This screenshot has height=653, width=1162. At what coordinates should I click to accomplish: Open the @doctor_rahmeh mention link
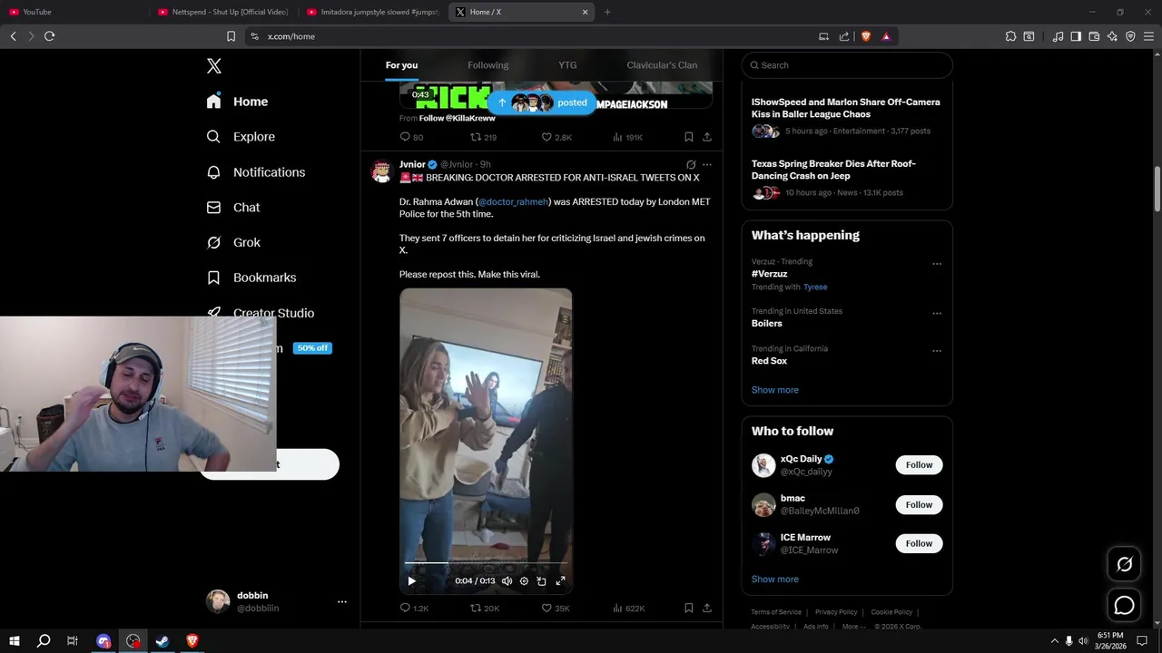click(x=513, y=202)
